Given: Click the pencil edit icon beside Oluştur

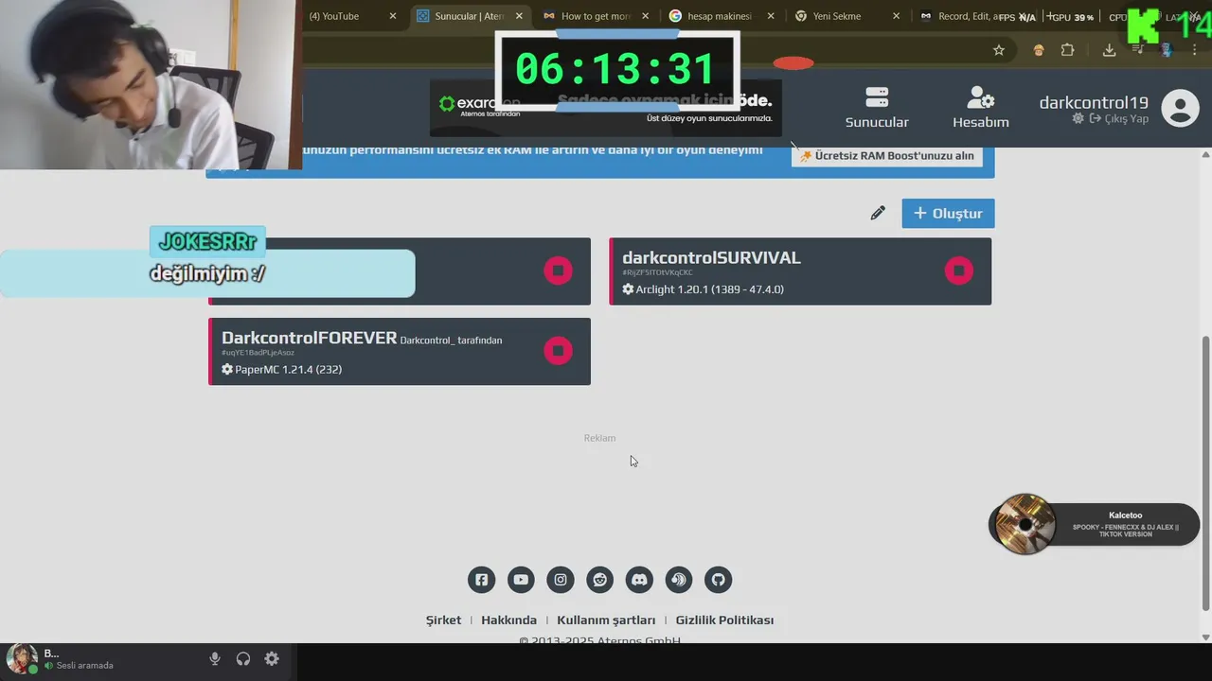Looking at the screenshot, I should pyautogui.click(x=878, y=213).
